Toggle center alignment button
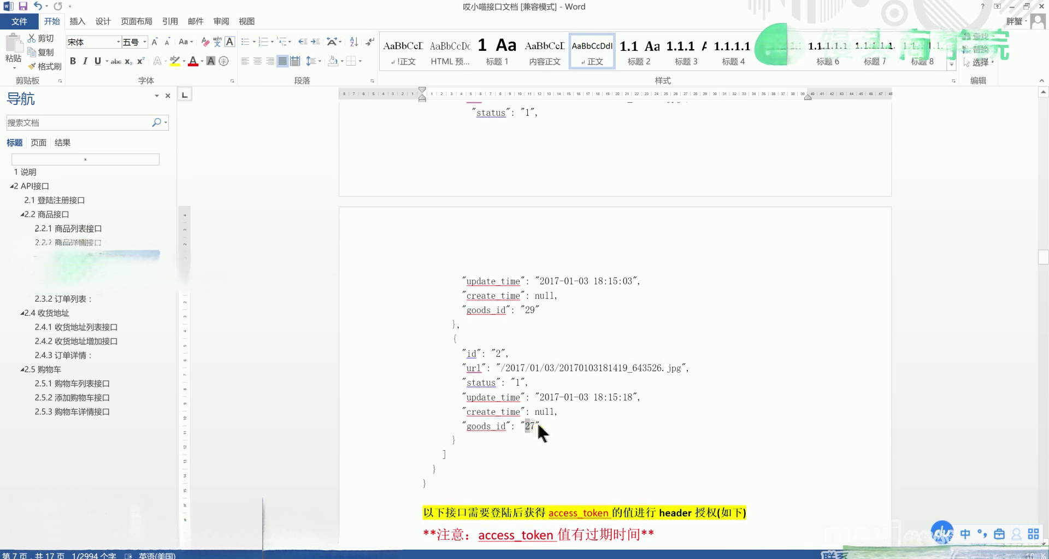 pyautogui.click(x=257, y=61)
